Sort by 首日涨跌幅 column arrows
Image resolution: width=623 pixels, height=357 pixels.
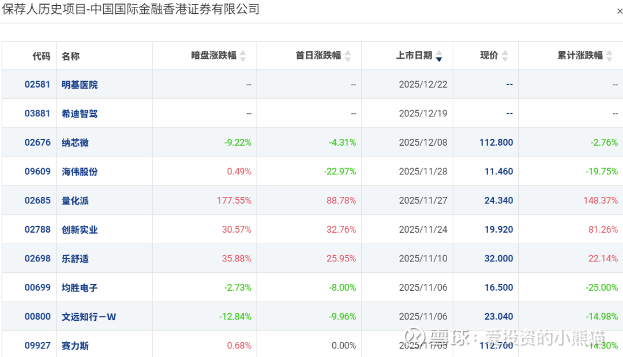click(x=348, y=56)
